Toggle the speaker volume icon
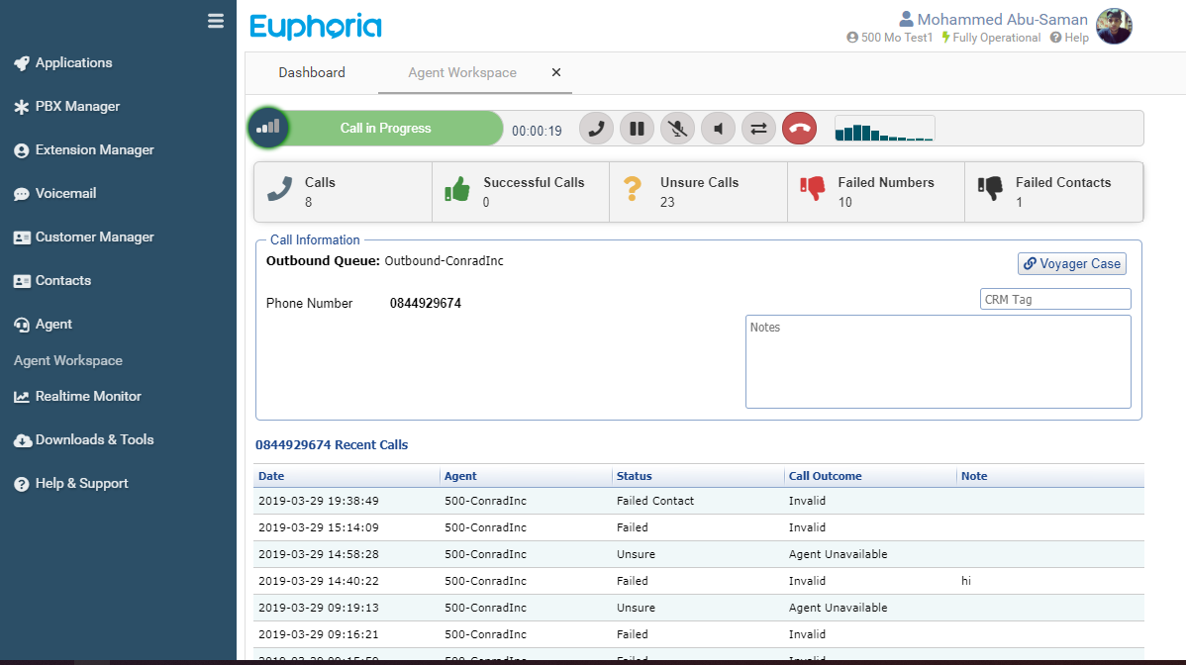This screenshot has height=665, width=1186. coord(718,129)
